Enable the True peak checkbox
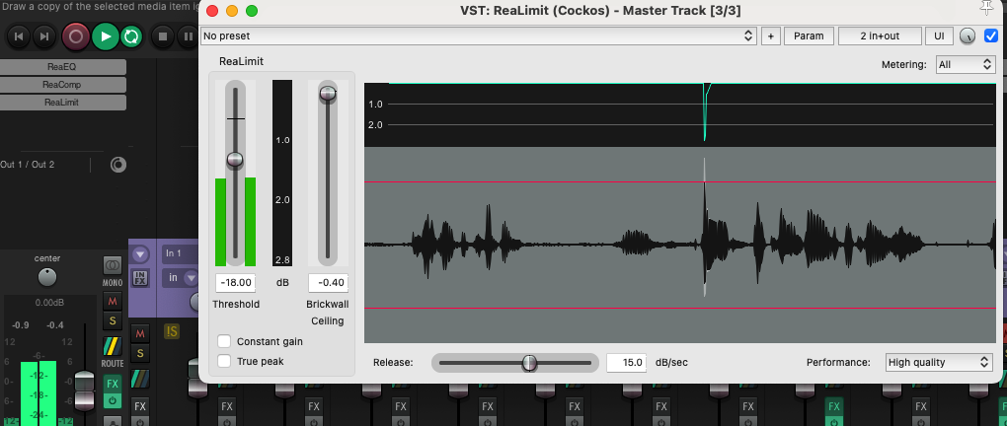Viewport: 1007px width, 426px height. (x=224, y=361)
